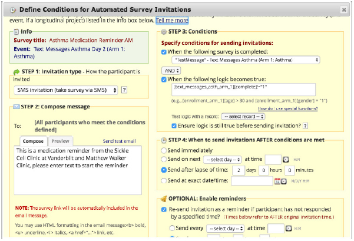Image resolution: width=354 pixels, height=241 pixels.
Task: Click help icon beside 'Ensure logic is still true'
Action: (x=305, y=126)
